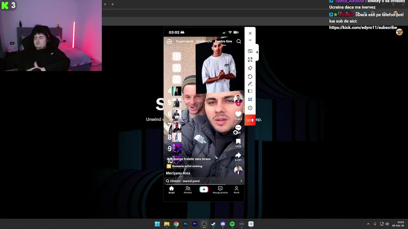The height and width of the screenshot is (229, 408).
Task: Minimize the phone mirror with dash icon
Action: pyautogui.click(x=250, y=40)
